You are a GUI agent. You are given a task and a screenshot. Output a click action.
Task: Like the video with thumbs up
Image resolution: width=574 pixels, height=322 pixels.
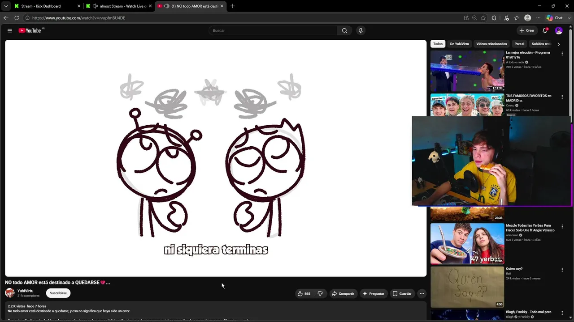pyautogui.click(x=304, y=293)
